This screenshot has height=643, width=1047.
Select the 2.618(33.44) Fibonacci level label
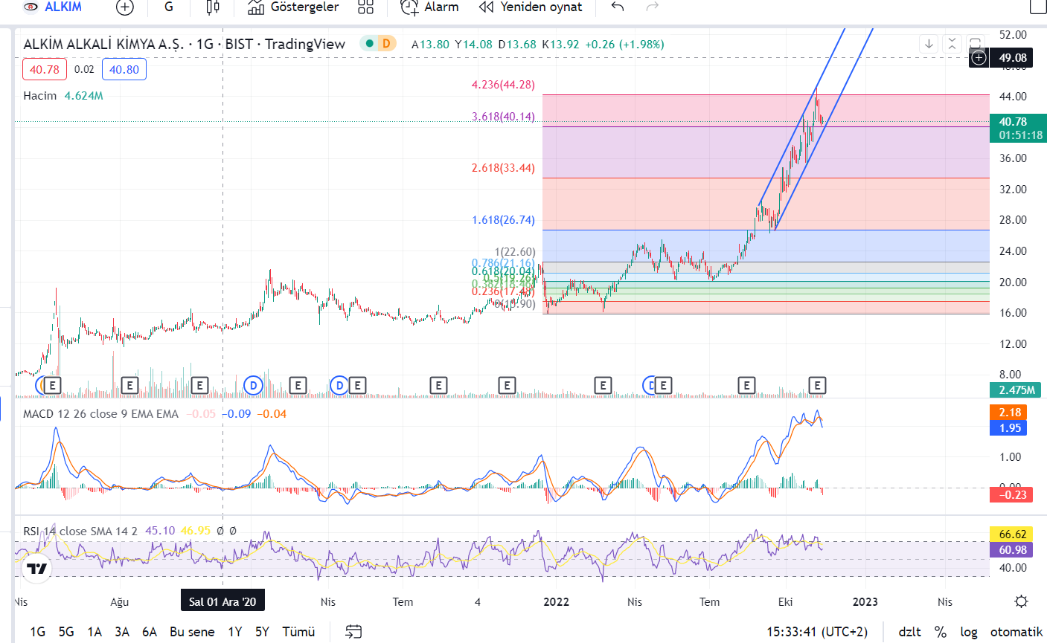(x=503, y=168)
